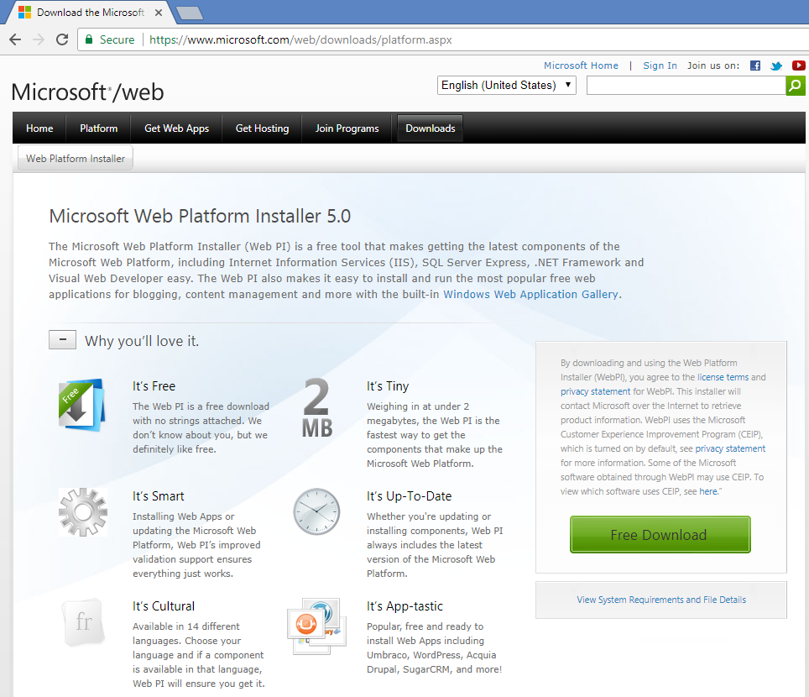809x697 pixels.
Task: Open View System Requirements and File Details
Action: pyautogui.click(x=661, y=600)
